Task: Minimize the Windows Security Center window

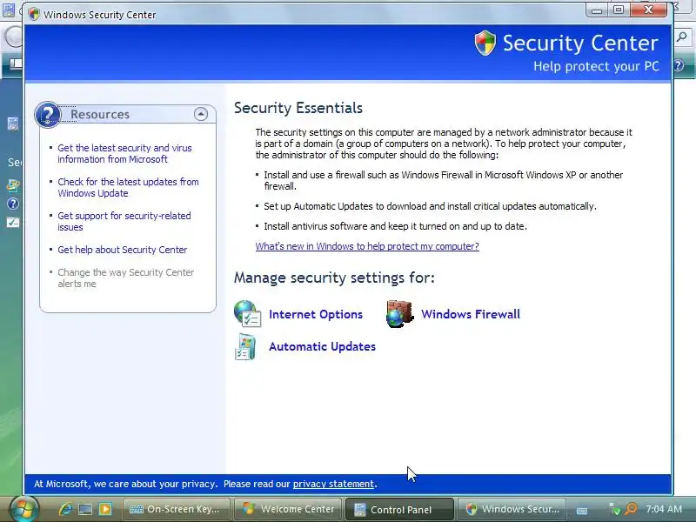Action: pyautogui.click(x=598, y=10)
